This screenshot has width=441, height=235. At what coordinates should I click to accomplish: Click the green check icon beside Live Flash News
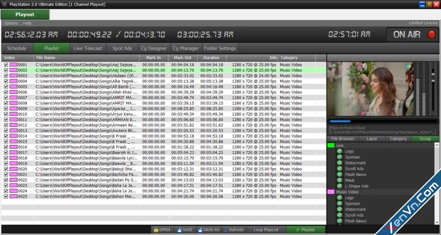coord(339,174)
